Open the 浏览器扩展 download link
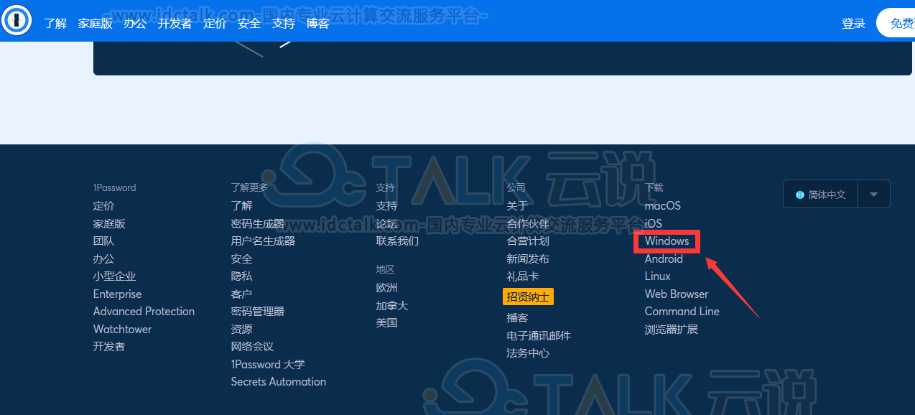The width and height of the screenshot is (915, 415). point(672,329)
